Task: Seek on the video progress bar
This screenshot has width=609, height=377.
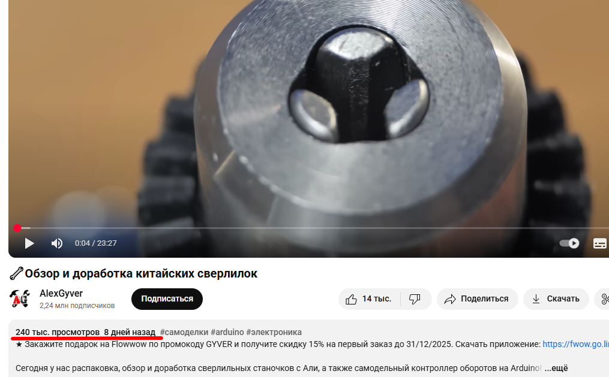Action: (311, 228)
